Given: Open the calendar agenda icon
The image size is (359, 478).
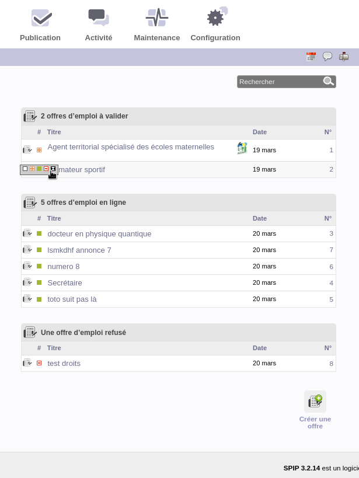Looking at the screenshot, I should pos(311,57).
